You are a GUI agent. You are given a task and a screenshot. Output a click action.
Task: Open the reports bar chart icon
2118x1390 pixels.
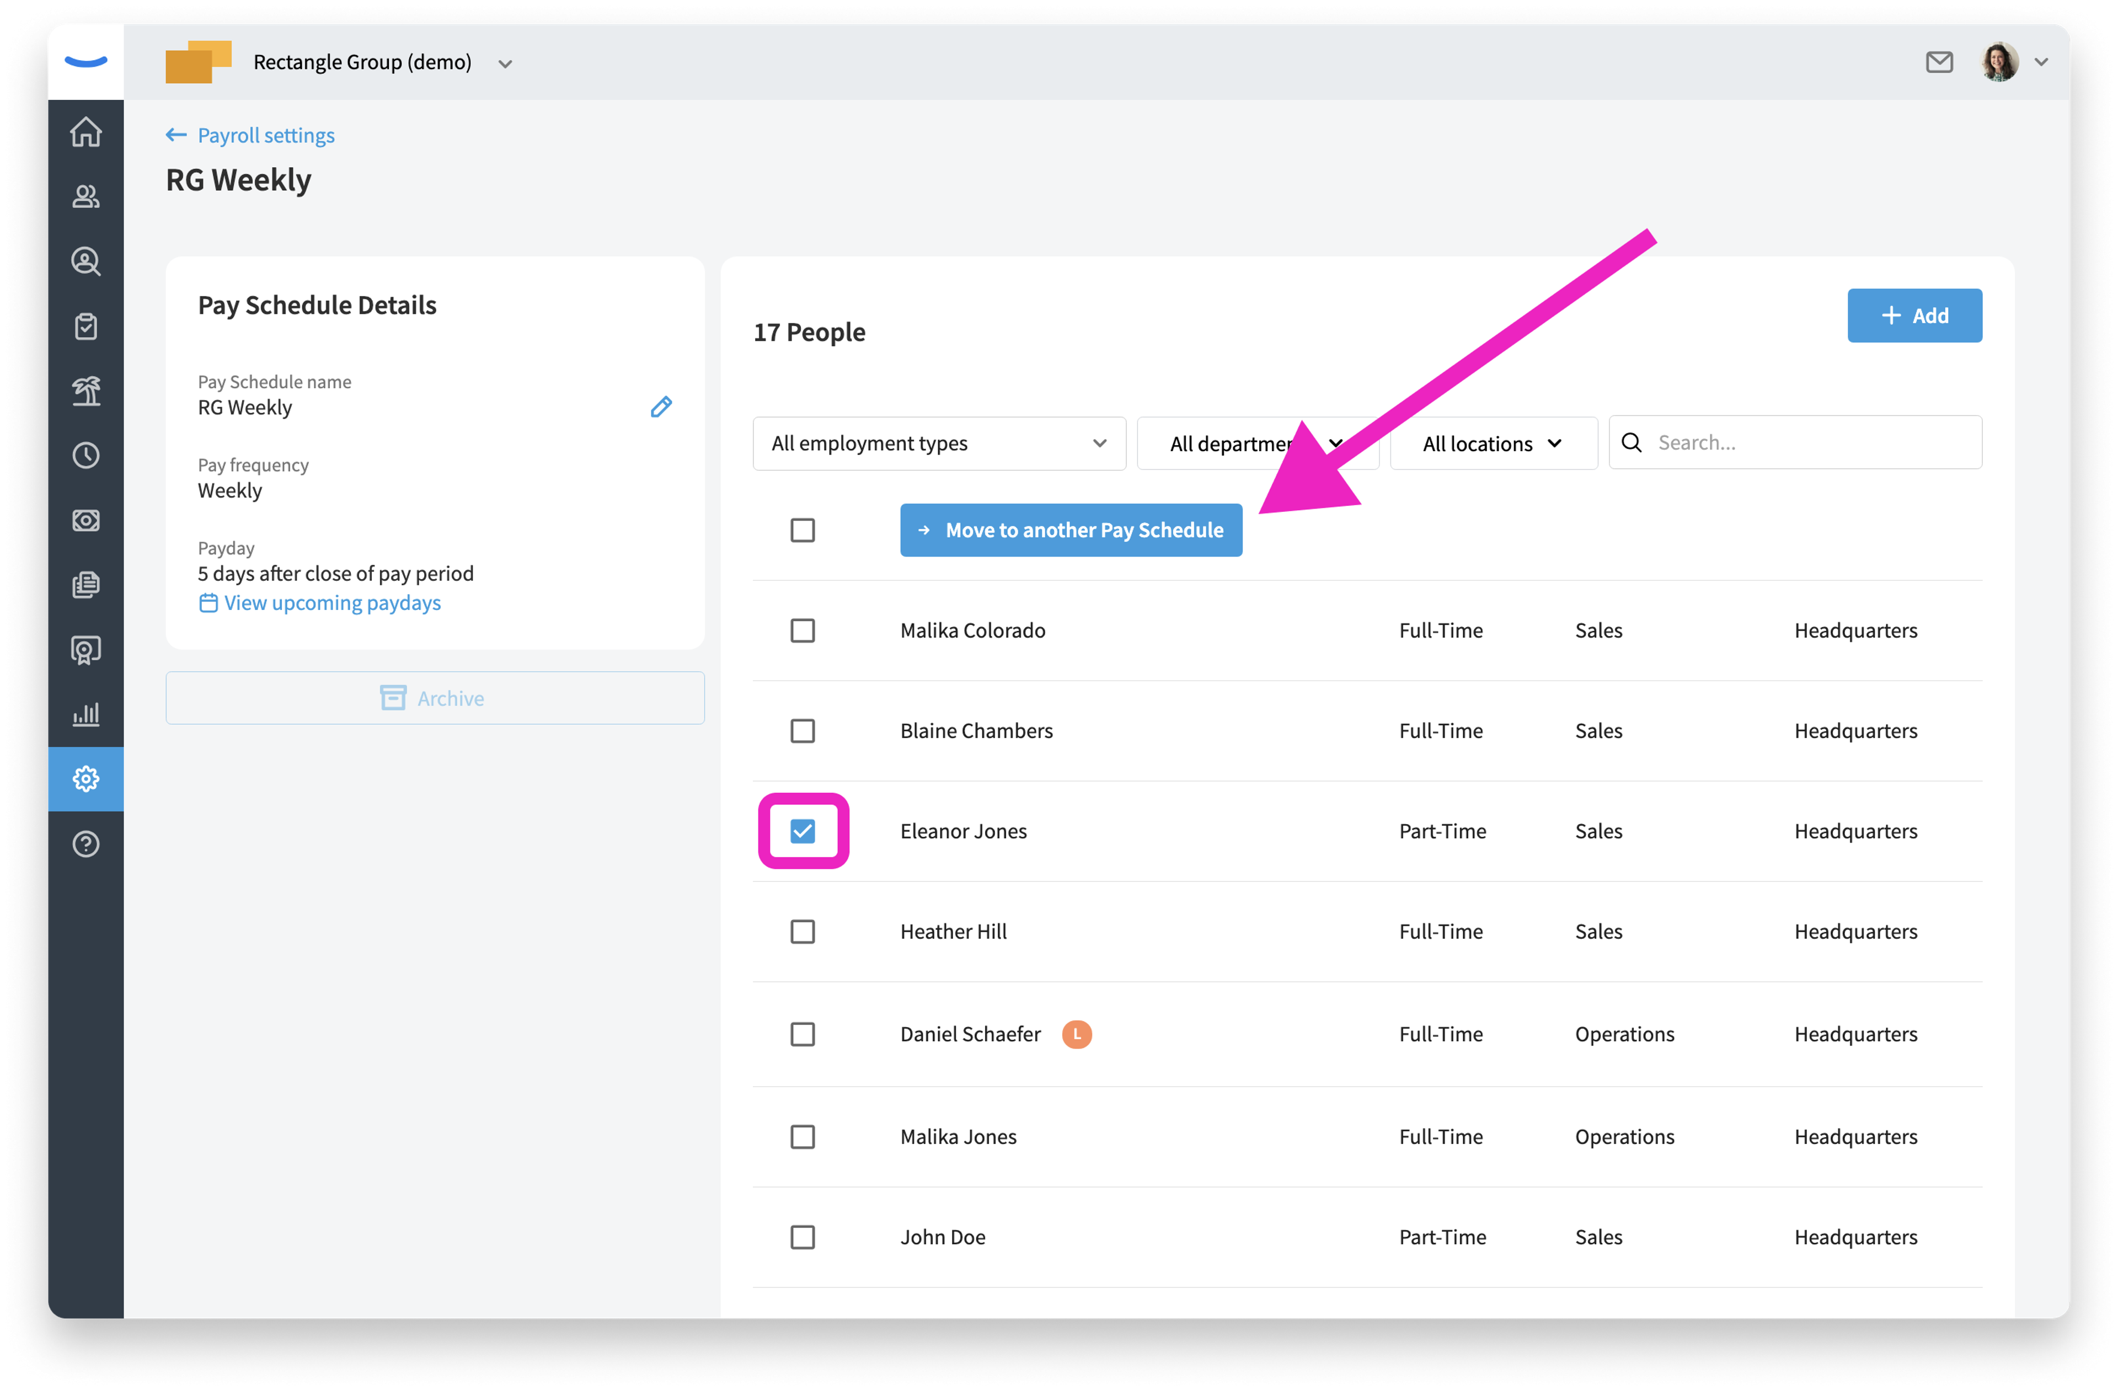(85, 714)
